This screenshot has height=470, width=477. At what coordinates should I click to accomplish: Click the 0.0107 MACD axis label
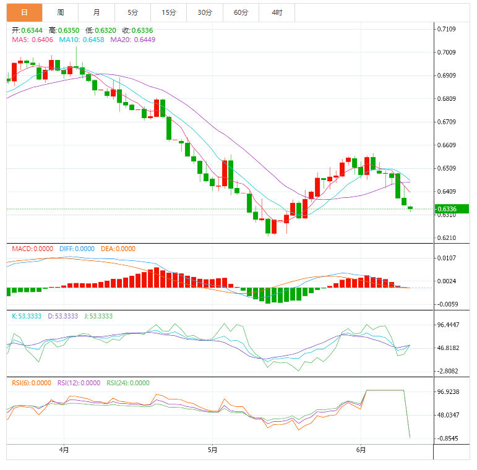coord(446,258)
